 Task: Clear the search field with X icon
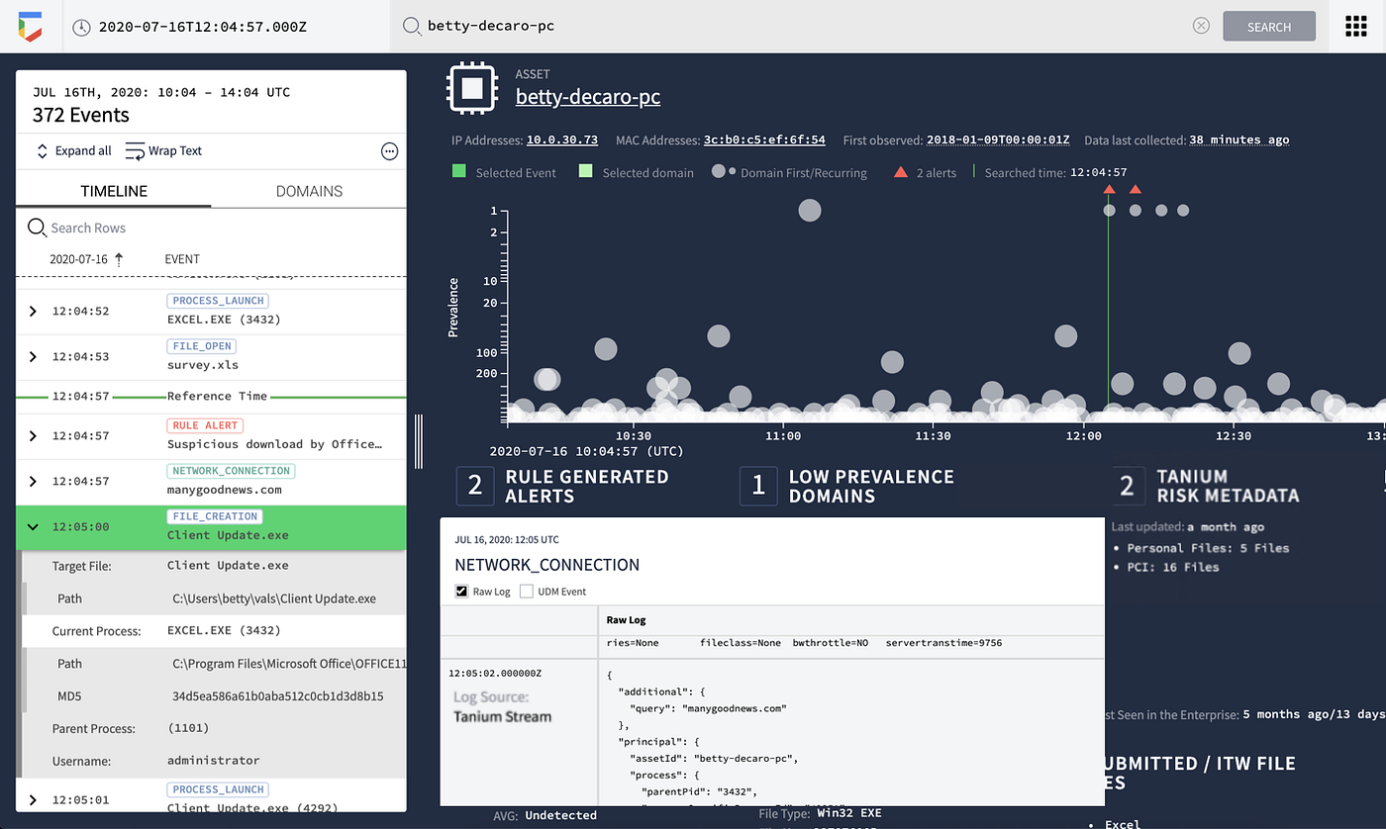coord(1201,26)
